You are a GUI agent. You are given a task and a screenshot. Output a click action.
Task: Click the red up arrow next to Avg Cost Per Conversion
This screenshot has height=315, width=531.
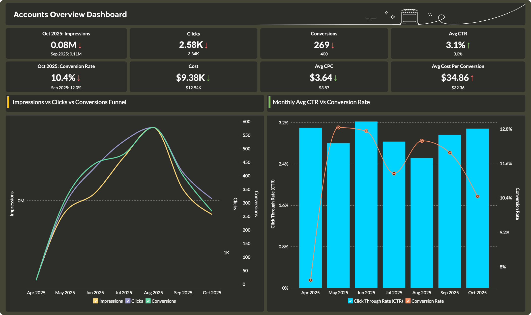pos(471,78)
